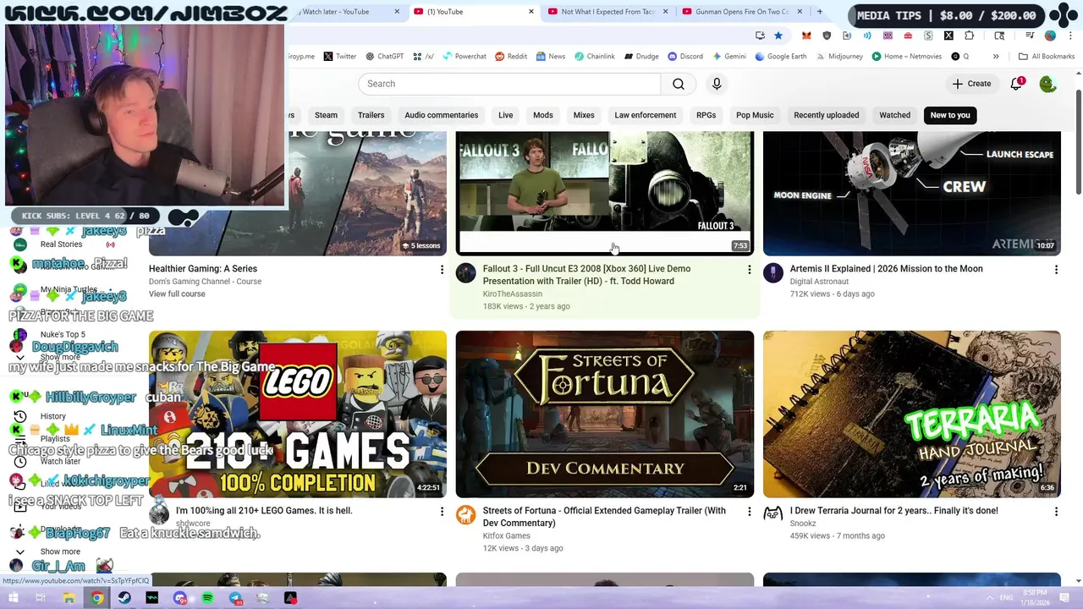
Task: Select the Steam filter chip
Action: click(x=326, y=115)
